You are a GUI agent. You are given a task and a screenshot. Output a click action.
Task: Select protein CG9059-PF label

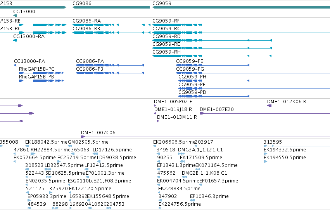(x=192, y=85)
